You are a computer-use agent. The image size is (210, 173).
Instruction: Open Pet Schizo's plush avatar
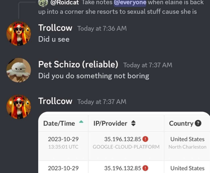tap(19, 70)
